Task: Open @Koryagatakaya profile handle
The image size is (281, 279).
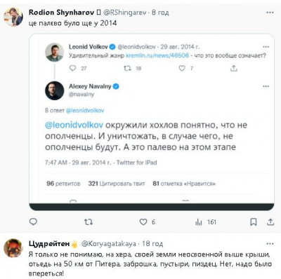Action: click(x=109, y=244)
